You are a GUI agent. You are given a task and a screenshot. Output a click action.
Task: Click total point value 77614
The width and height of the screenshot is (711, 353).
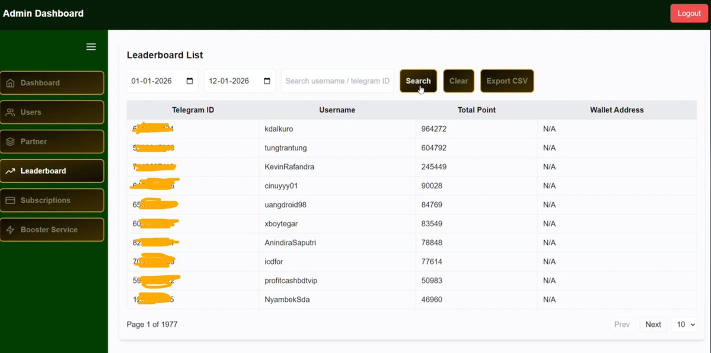pyautogui.click(x=432, y=262)
